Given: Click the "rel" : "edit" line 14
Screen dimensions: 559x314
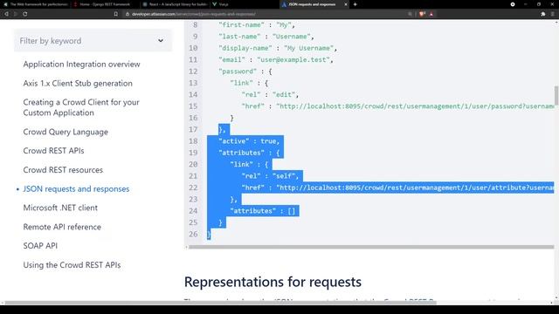Looking at the screenshot, I should (x=270, y=95).
